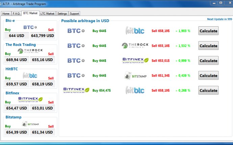Calculate The Rock 1,532 % arbitrage
The width and height of the screenshot is (233, 145).
(x=208, y=46)
